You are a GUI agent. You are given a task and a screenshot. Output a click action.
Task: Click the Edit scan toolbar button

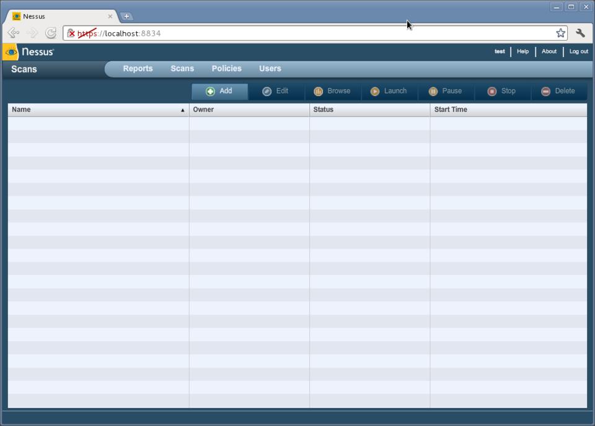[275, 91]
